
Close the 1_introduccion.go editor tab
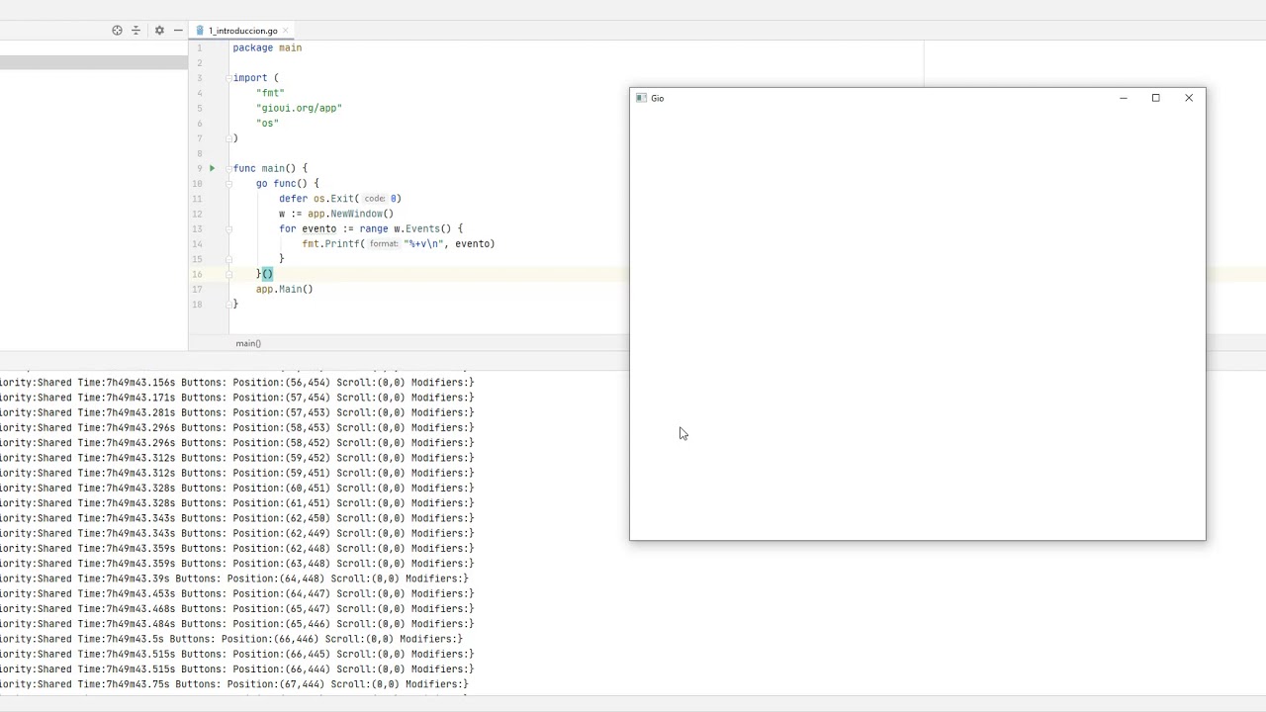pyautogui.click(x=286, y=31)
